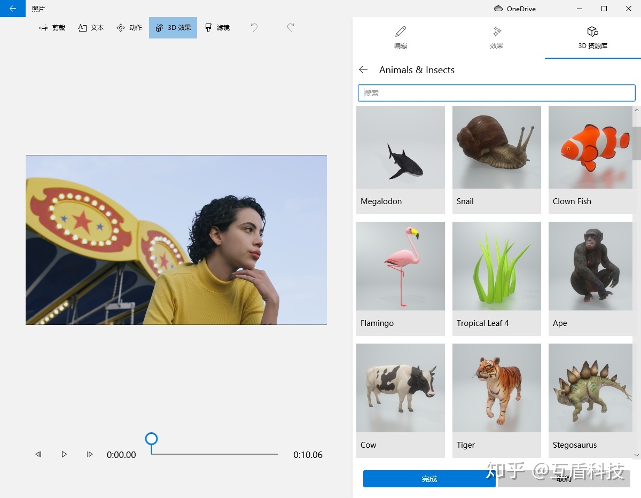The width and height of the screenshot is (641, 498).
Task: Select the Clown Fish 3D model
Action: pos(591,160)
